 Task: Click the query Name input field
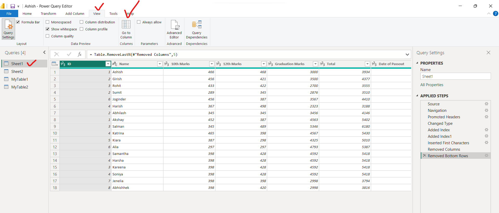pos(455,76)
